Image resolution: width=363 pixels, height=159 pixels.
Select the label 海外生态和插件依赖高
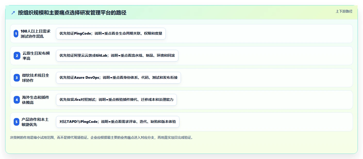(36, 100)
